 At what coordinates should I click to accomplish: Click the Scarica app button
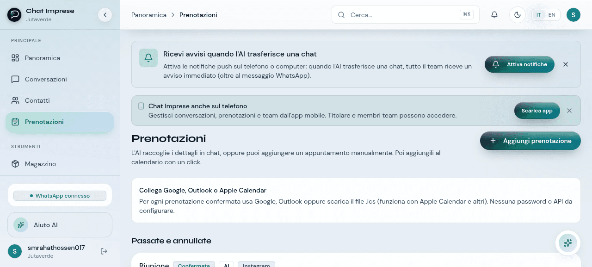pos(537,111)
